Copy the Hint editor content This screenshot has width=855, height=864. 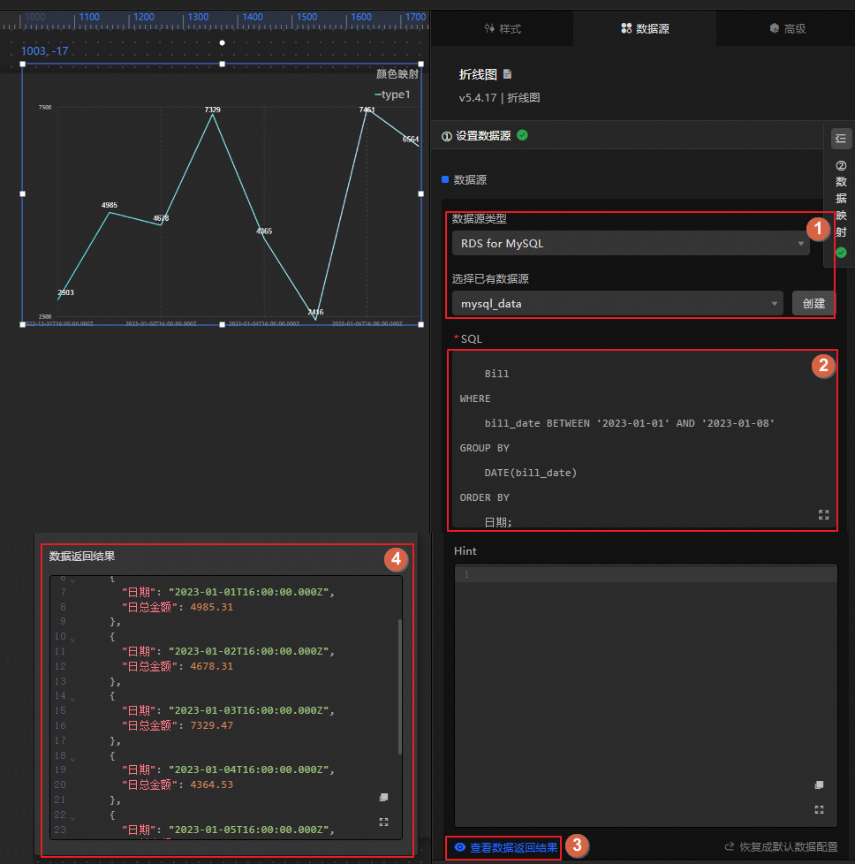819,784
